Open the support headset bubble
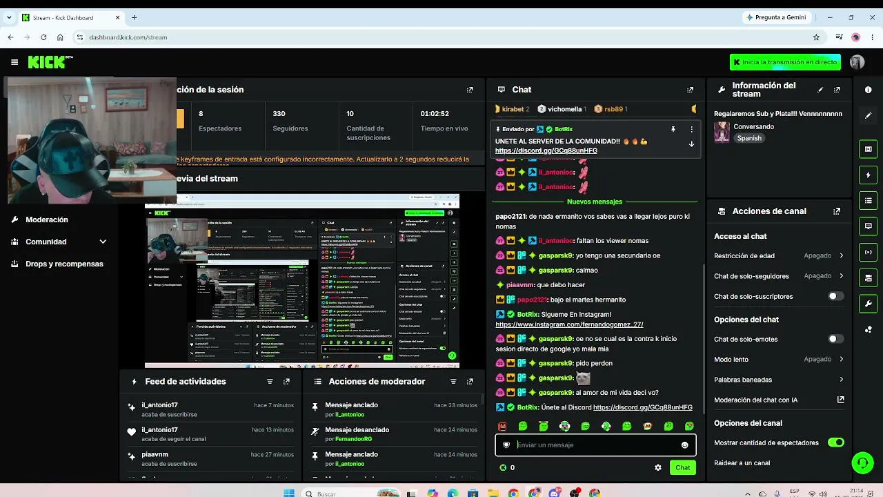The width and height of the screenshot is (883, 497). (x=862, y=462)
